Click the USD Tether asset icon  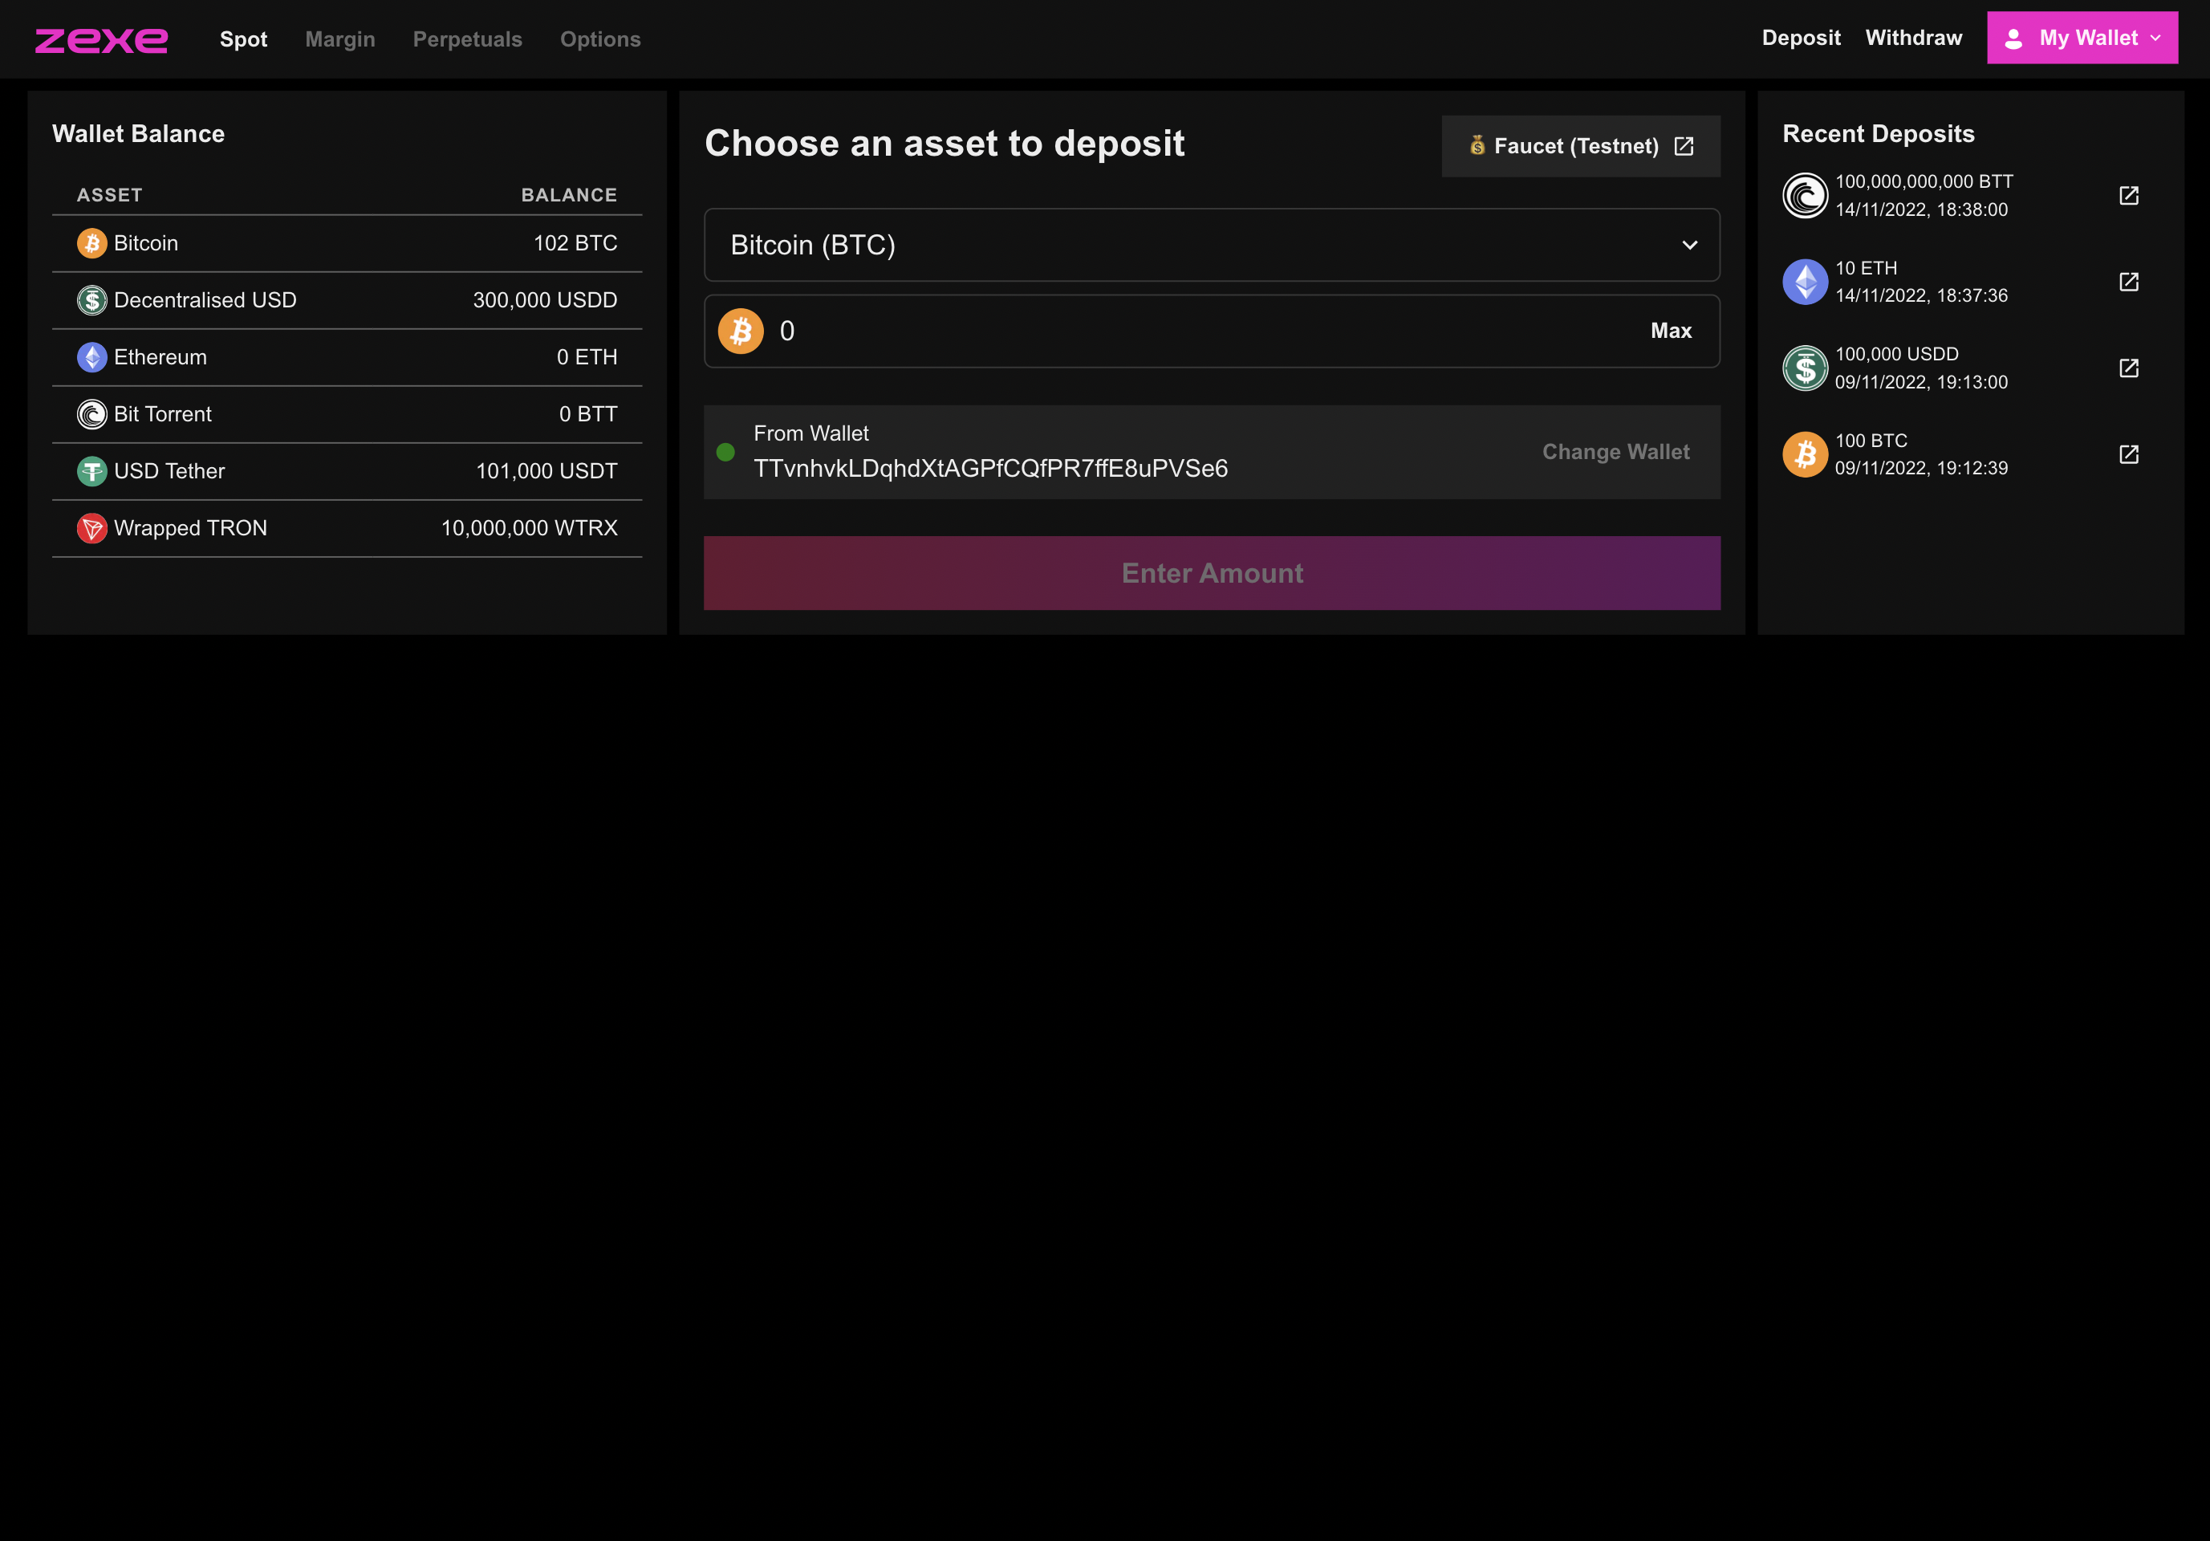click(91, 472)
